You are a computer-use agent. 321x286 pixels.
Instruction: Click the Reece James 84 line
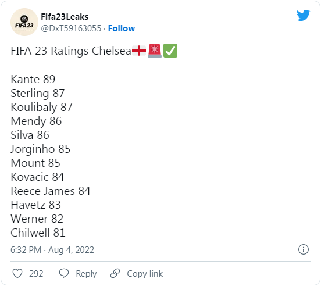click(x=51, y=191)
